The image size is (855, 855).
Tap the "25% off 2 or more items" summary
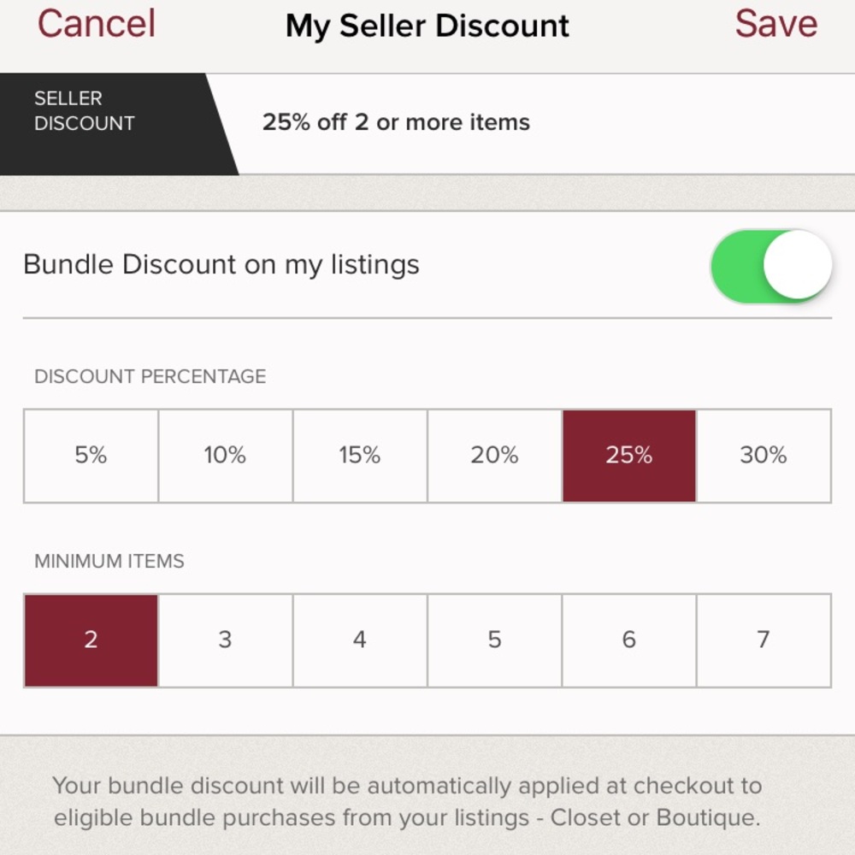[x=396, y=122]
